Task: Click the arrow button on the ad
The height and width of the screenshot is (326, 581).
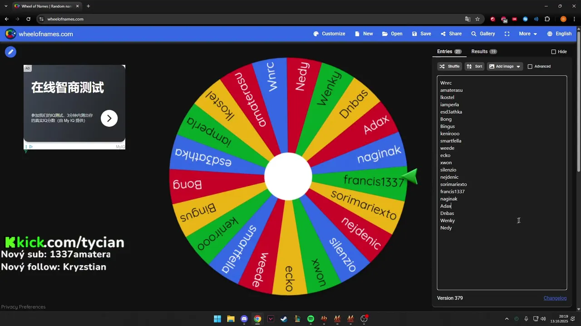Action: coord(109,118)
